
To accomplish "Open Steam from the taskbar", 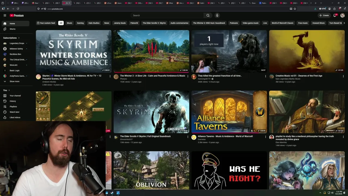I will tap(112, 193).
